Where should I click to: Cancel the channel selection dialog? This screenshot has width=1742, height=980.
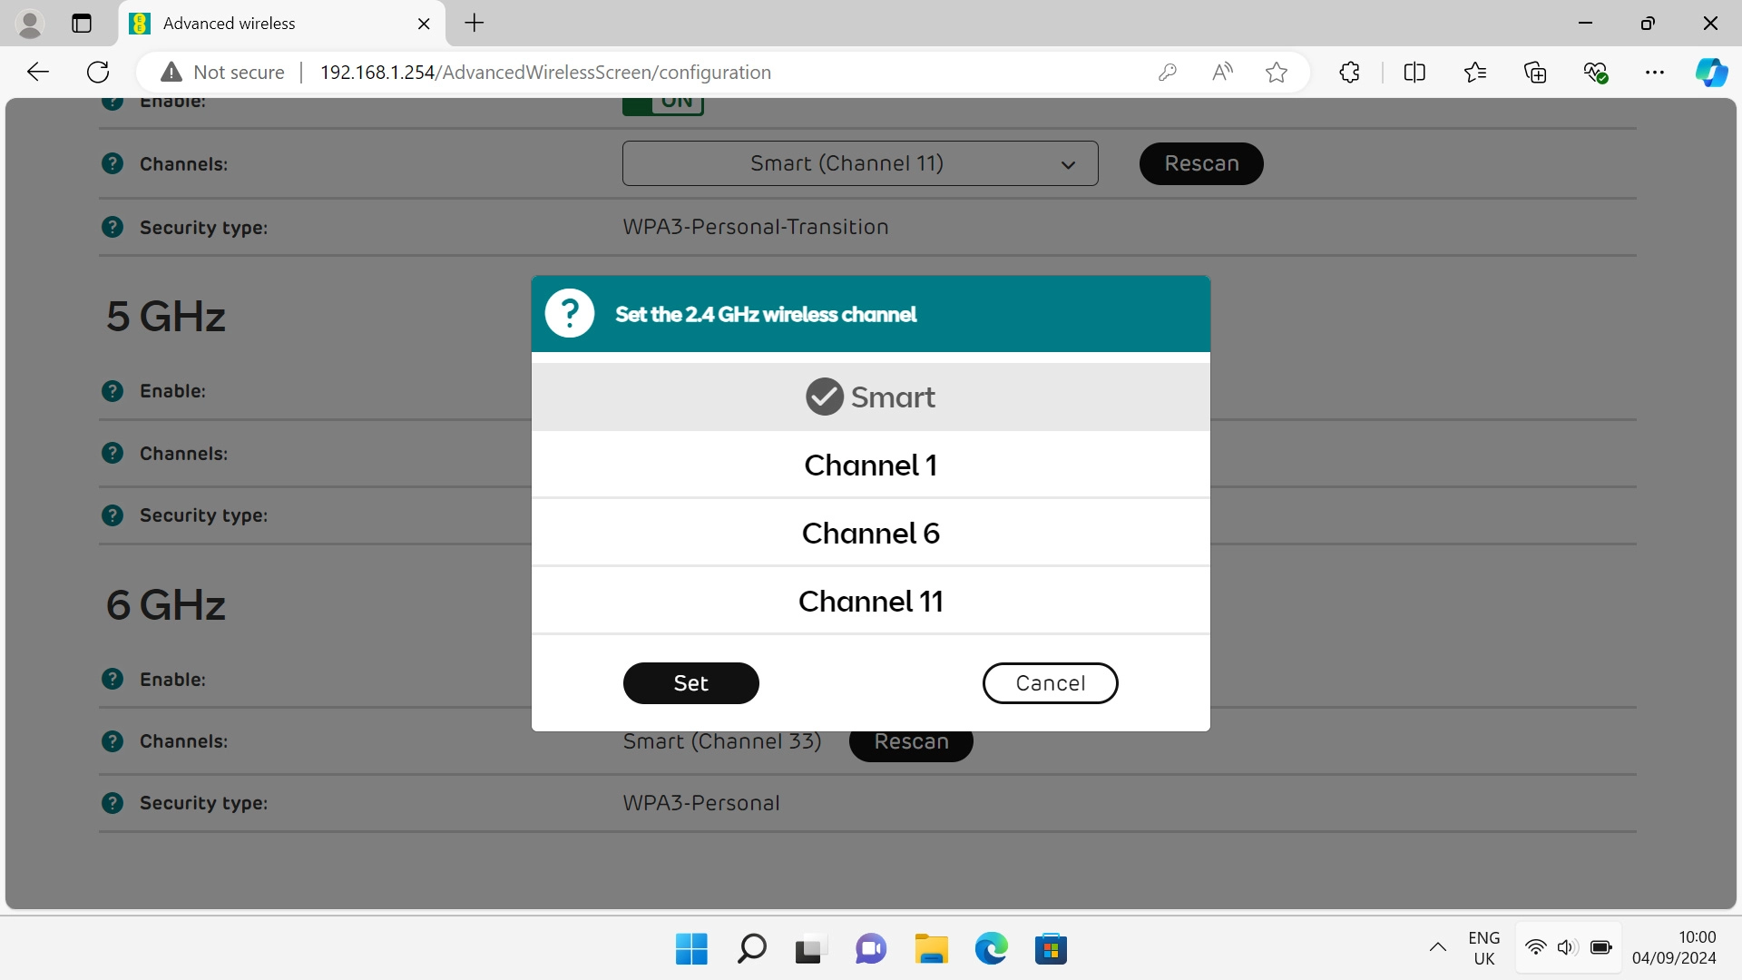[1050, 682]
